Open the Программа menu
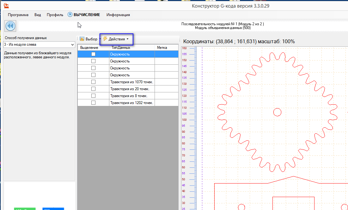 pos(18,15)
